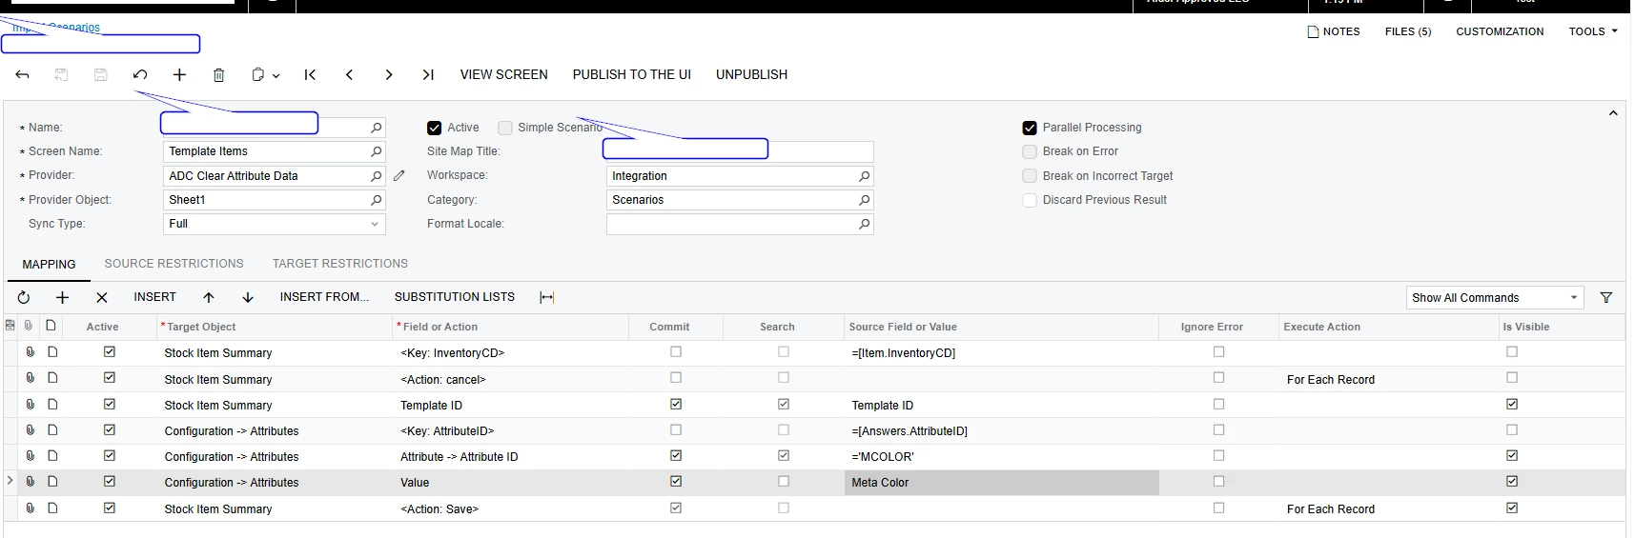Go to the next record icon

(x=388, y=74)
